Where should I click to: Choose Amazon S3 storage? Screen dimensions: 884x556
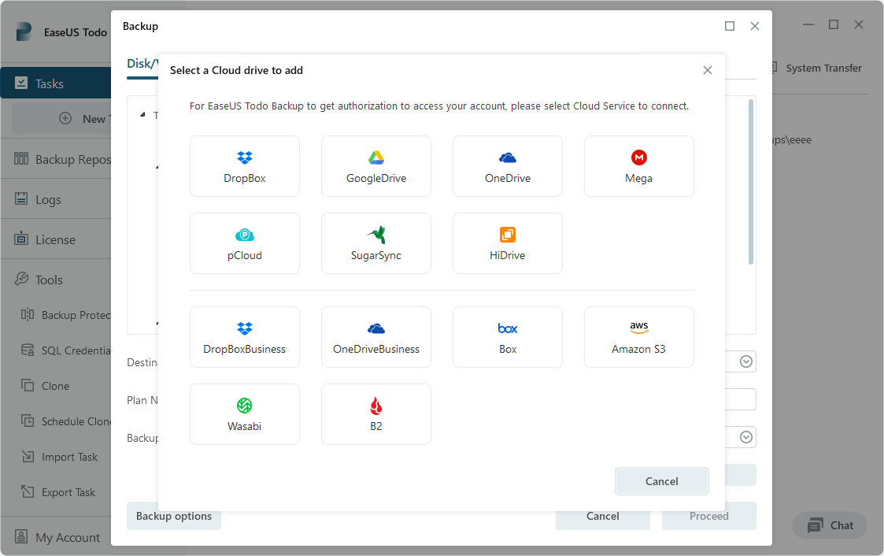(638, 337)
